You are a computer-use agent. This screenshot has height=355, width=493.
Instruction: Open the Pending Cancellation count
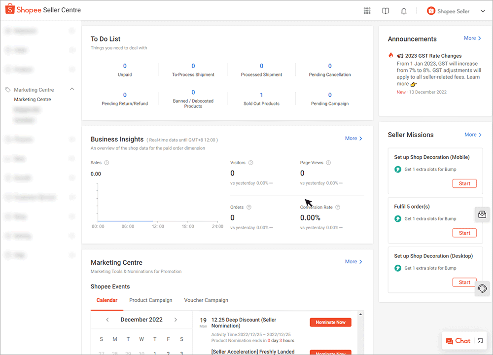330,66
